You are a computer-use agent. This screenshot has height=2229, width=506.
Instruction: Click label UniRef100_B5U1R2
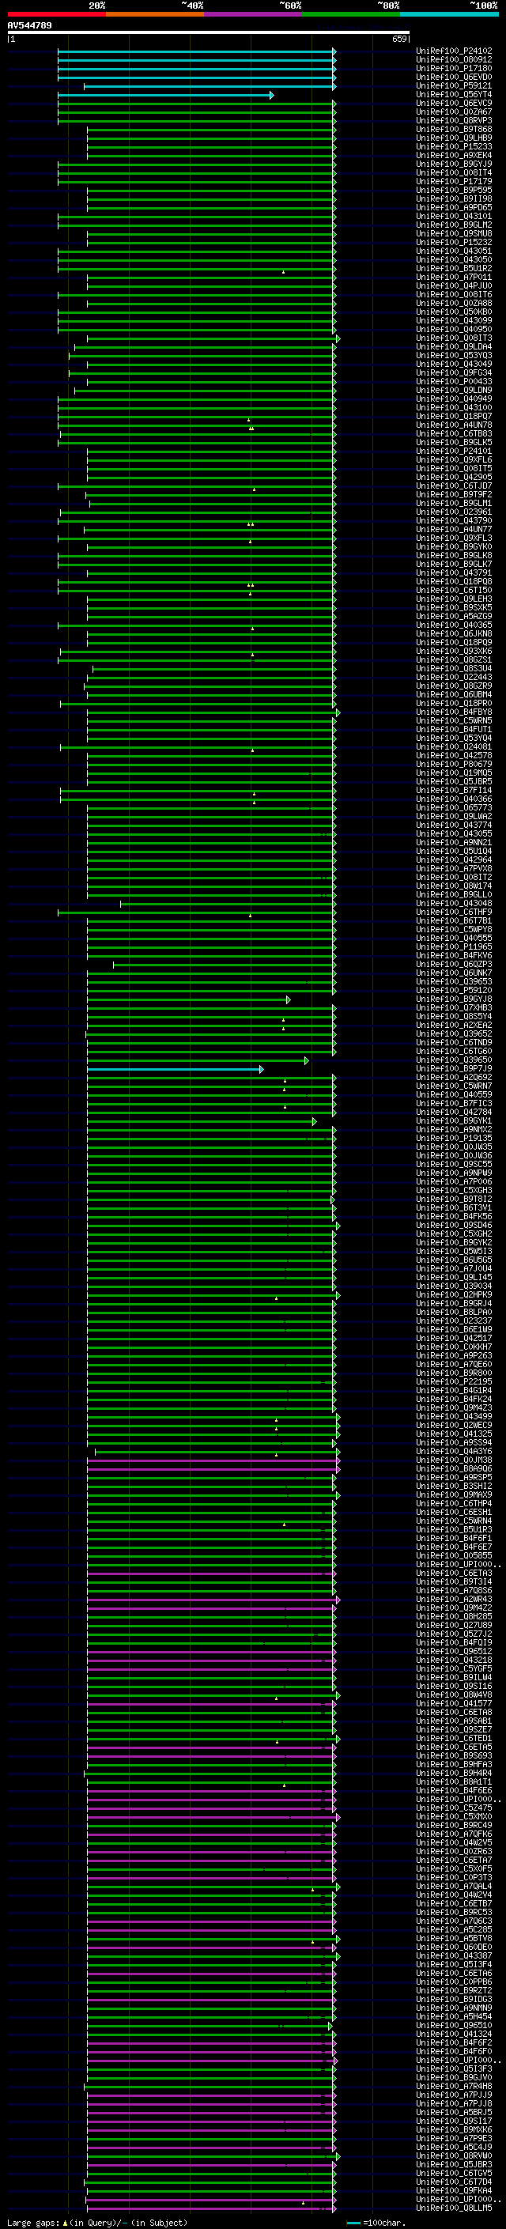pos(454,268)
